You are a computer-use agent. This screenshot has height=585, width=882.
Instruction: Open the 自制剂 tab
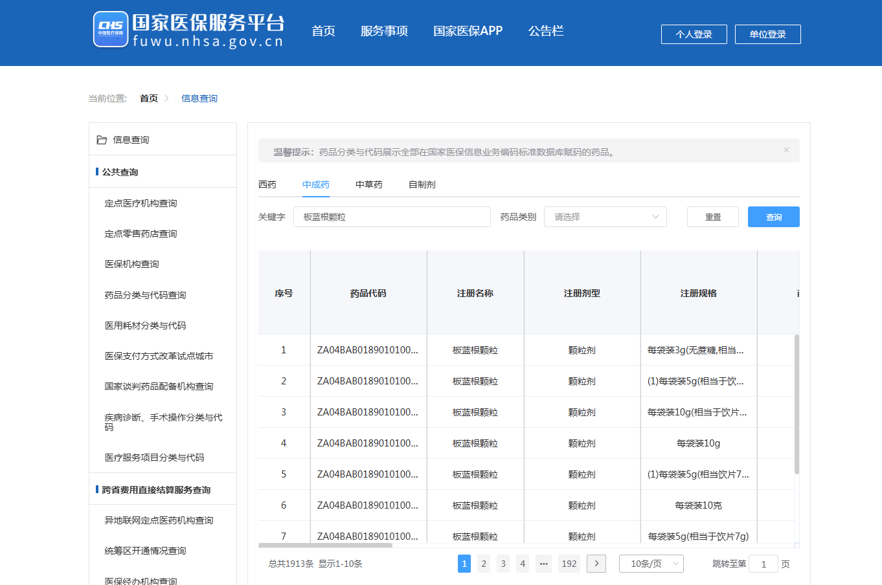pyautogui.click(x=422, y=184)
